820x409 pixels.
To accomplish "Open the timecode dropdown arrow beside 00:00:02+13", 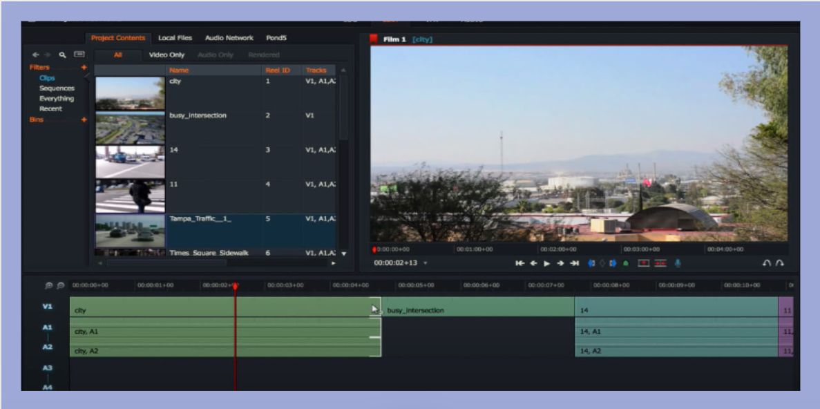I will (426, 263).
